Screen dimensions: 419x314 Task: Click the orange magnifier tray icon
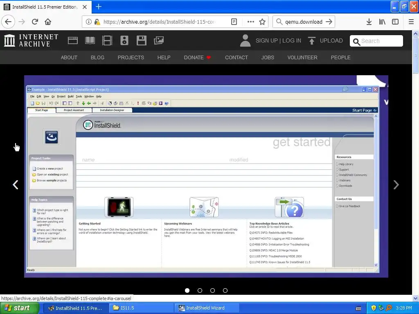(x=389, y=308)
